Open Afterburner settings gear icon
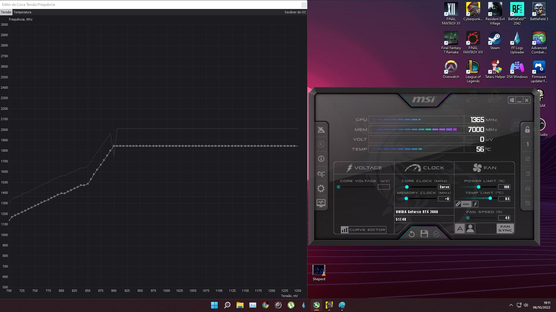Viewport: 556px width, 312px height. pos(321,188)
